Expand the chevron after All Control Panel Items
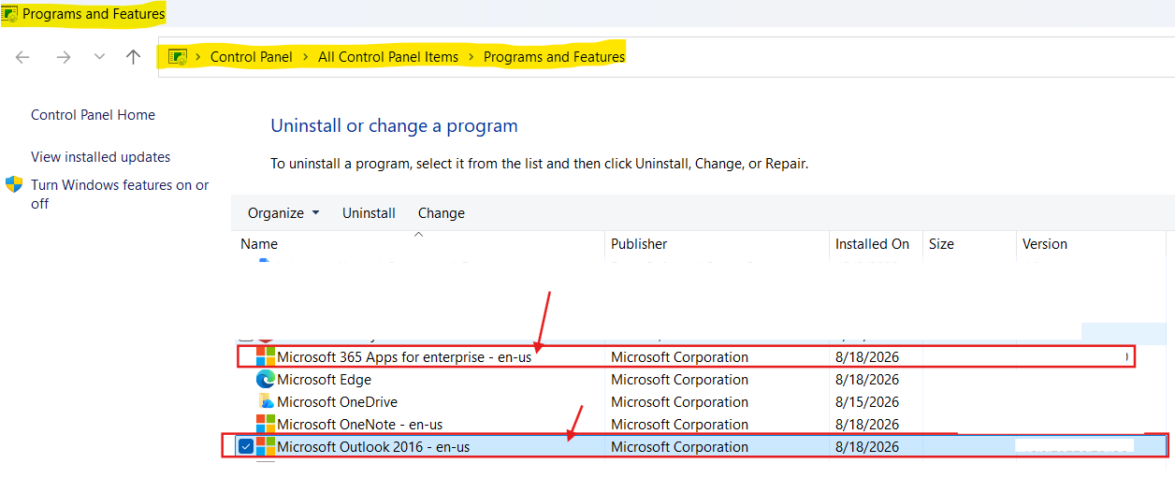This screenshot has height=478, width=1175. point(471,57)
